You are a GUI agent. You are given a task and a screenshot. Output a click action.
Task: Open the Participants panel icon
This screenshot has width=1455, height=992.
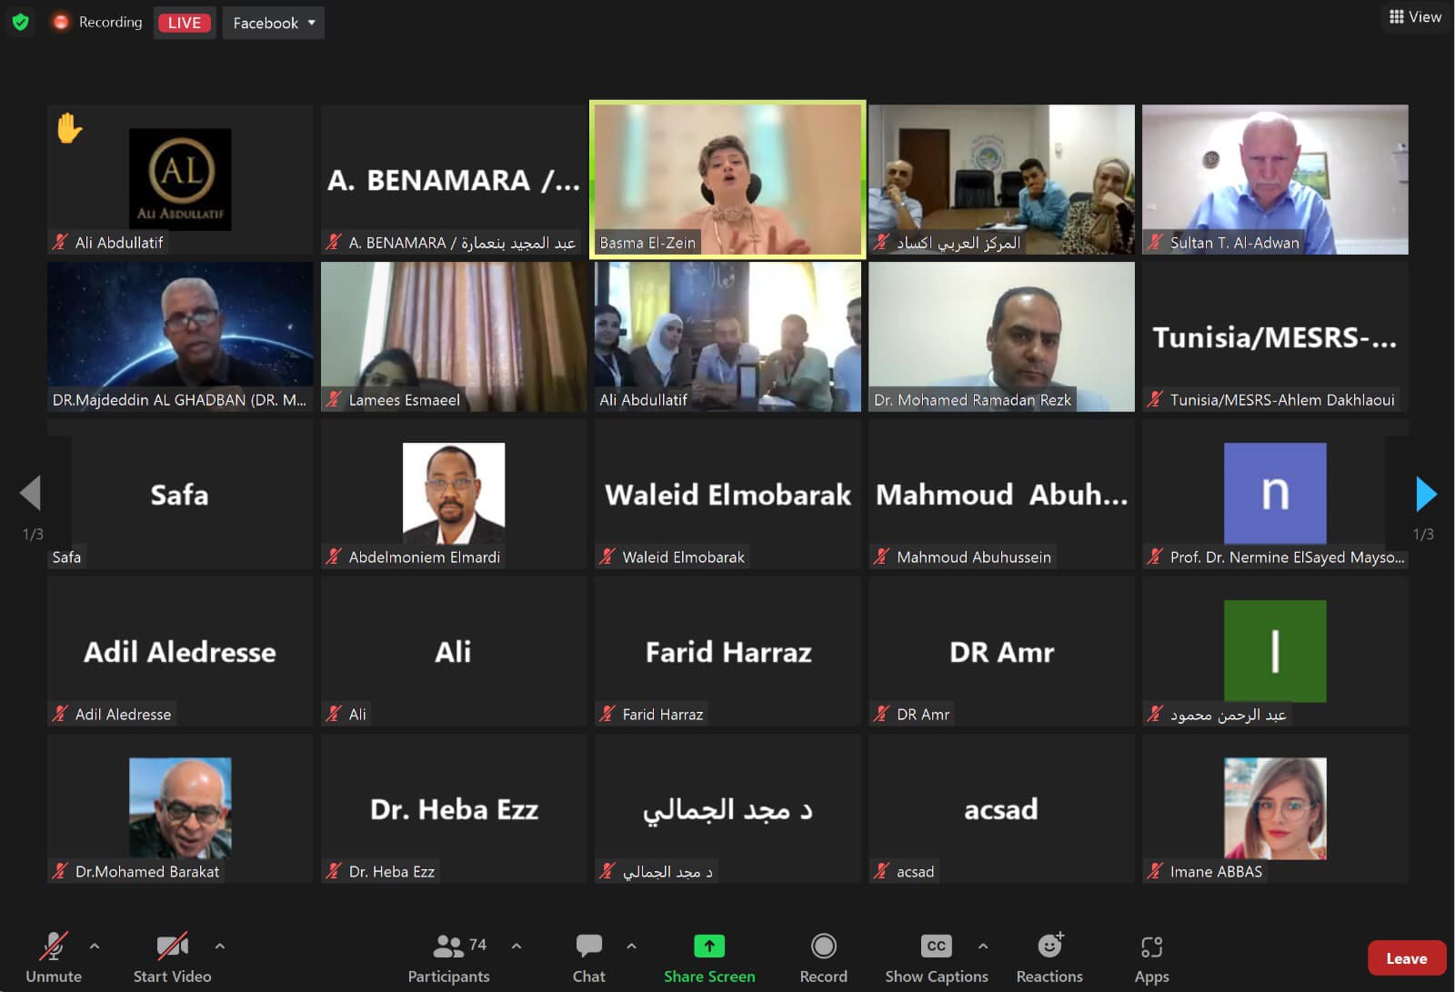coord(448,947)
